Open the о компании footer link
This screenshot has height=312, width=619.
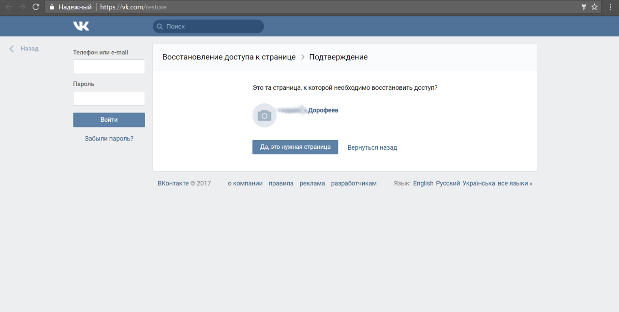pyautogui.click(x=245, y=184)
